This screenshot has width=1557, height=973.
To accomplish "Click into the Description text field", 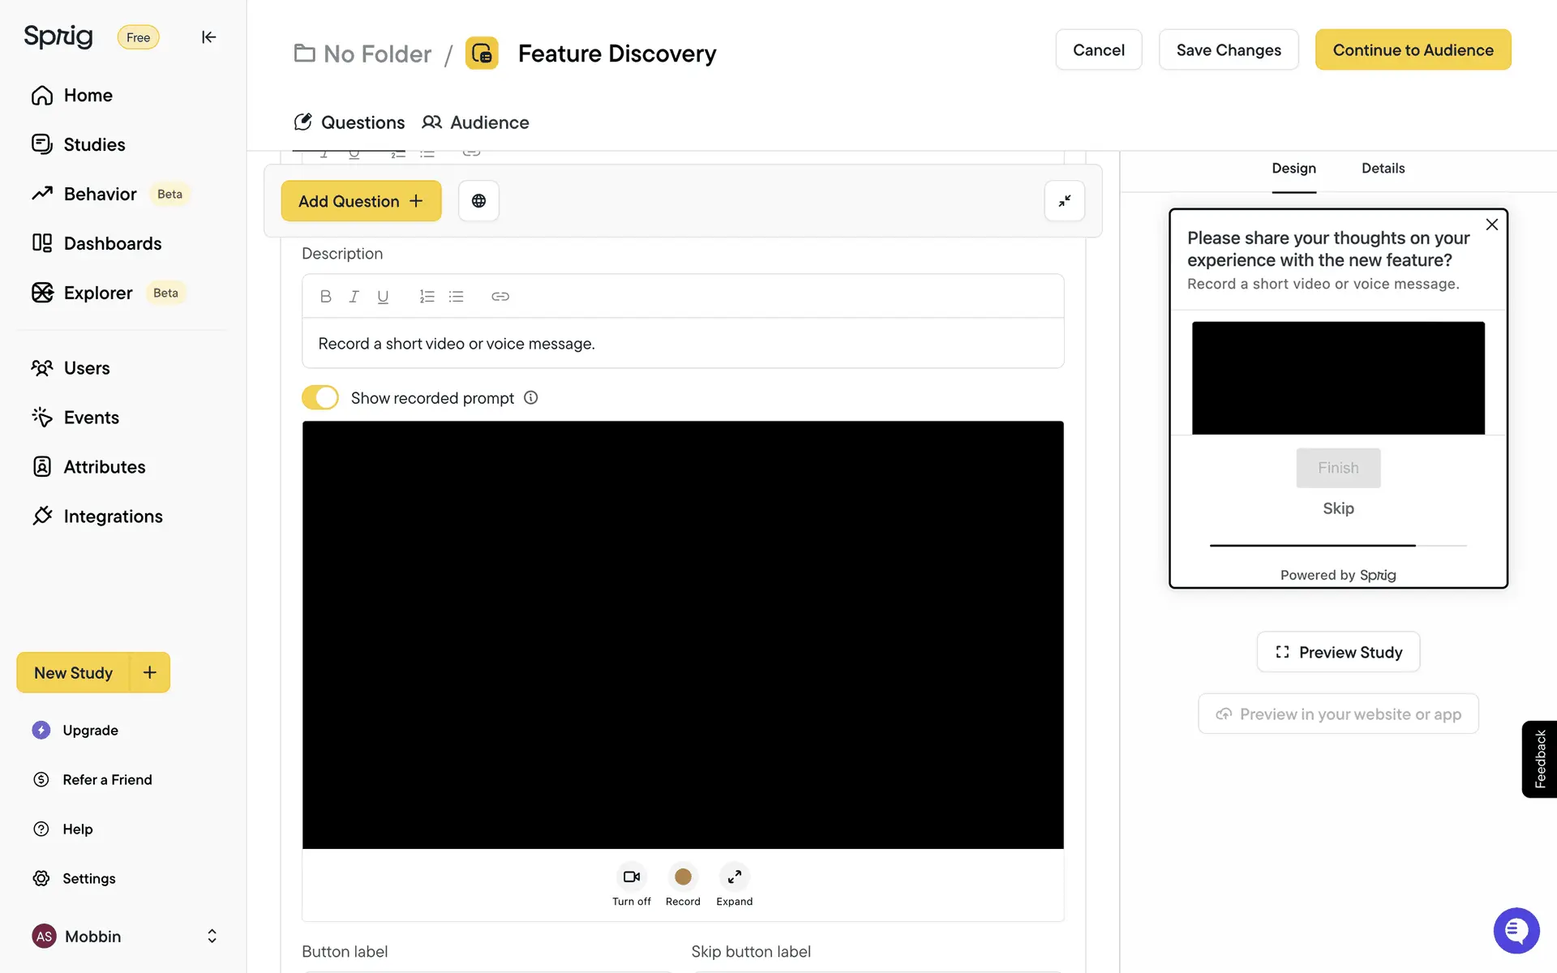I will pos(682,344).
